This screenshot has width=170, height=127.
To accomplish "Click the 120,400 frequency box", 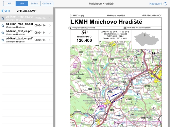I will (x=84, y=37).
